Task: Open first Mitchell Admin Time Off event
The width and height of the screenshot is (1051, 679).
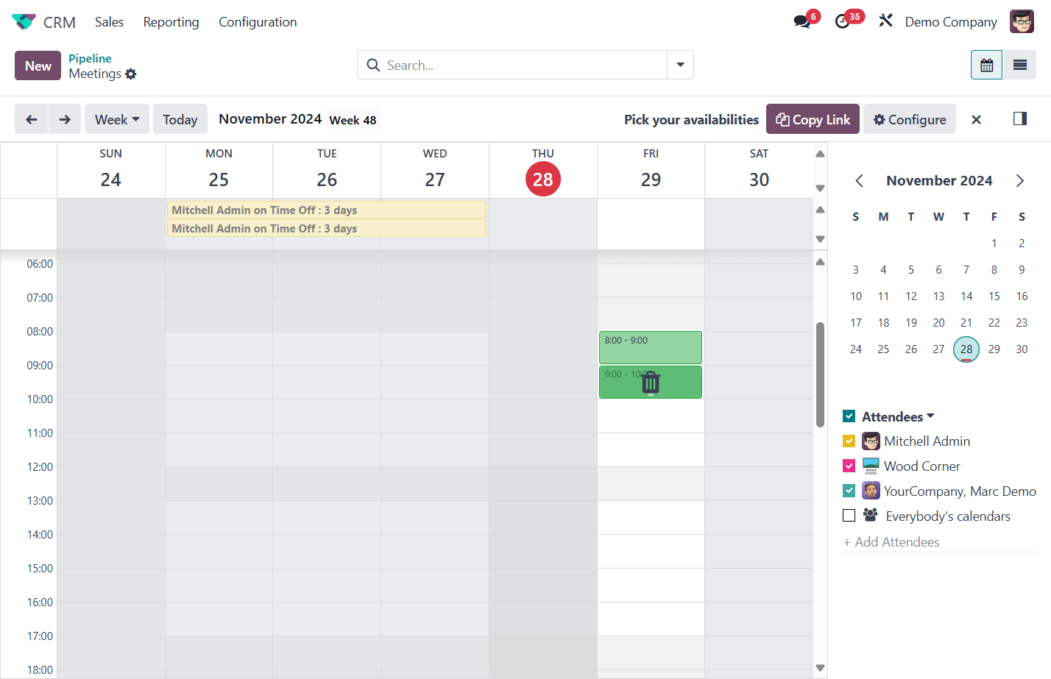Action: click(327, 210)
